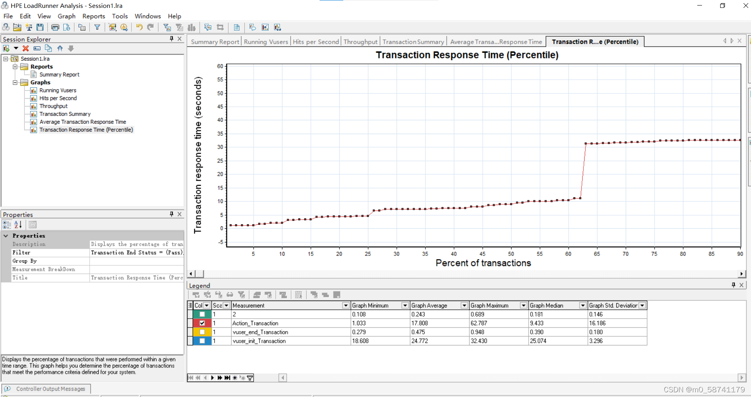Click the Filter property value field
This screenshot has width=751, height=397.
[137, 253]
